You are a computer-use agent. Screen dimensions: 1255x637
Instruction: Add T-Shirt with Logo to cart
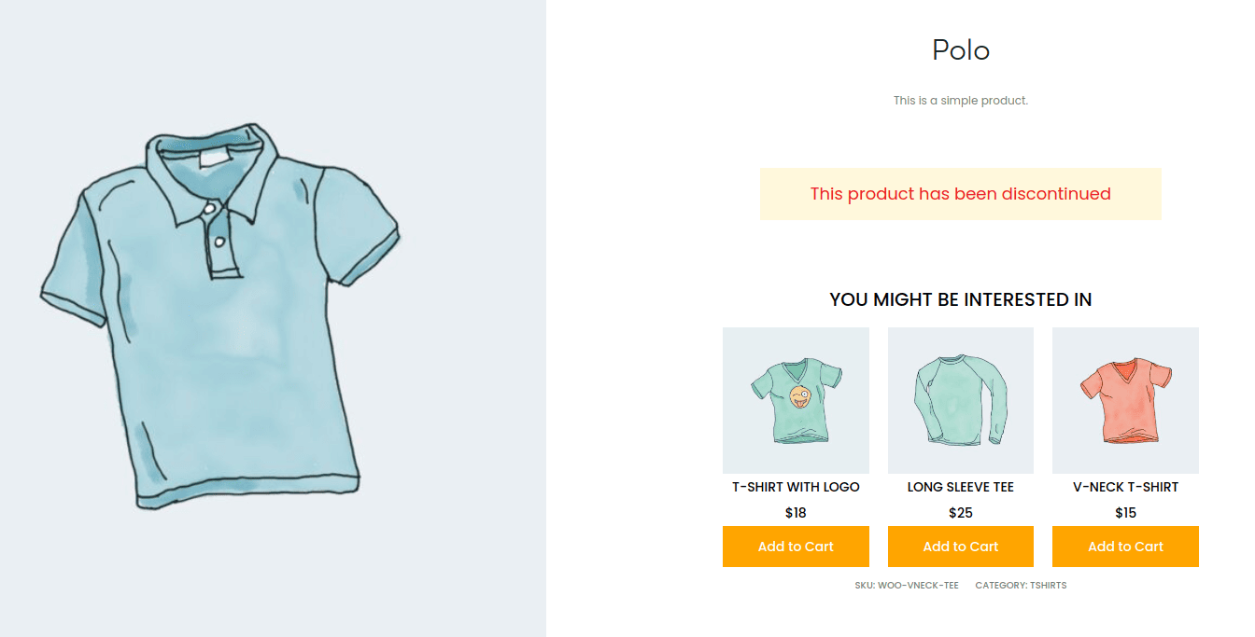tap(796, 547)
